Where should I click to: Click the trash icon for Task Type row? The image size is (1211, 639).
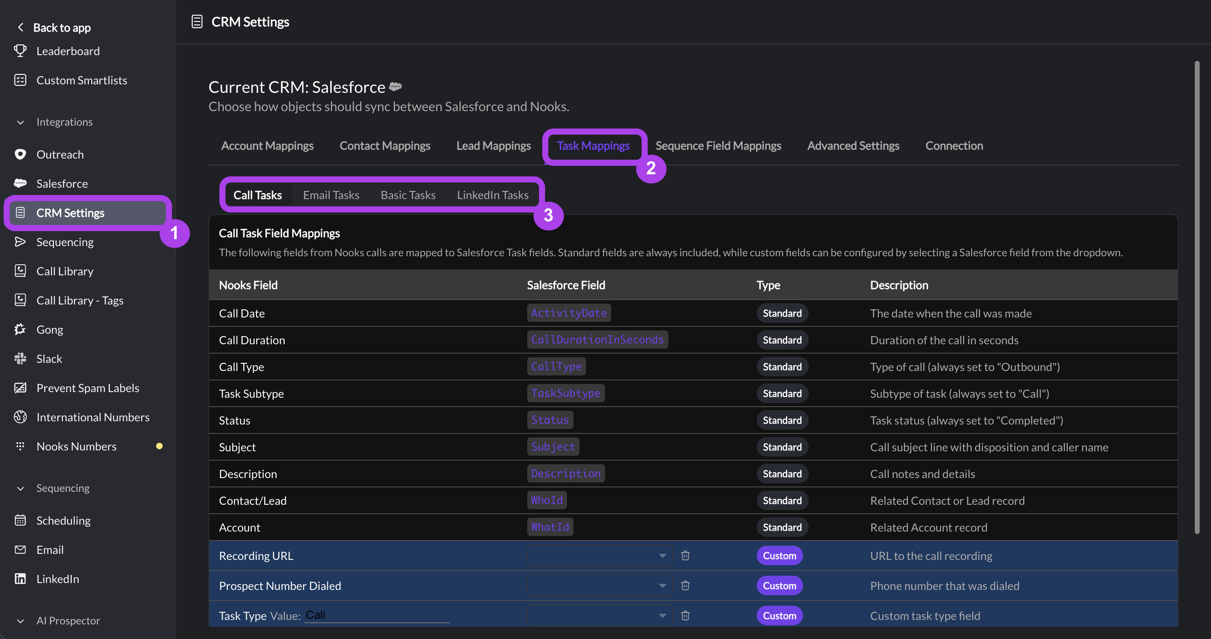tap(685, 615)
